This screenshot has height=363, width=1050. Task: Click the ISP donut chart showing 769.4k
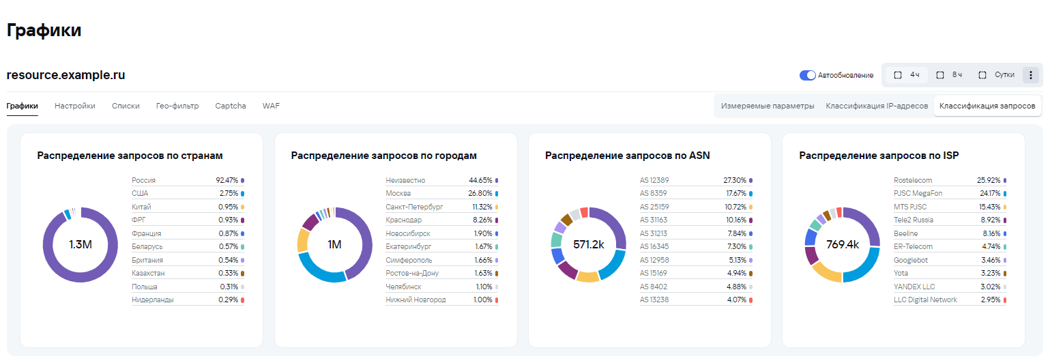point(843,244)
